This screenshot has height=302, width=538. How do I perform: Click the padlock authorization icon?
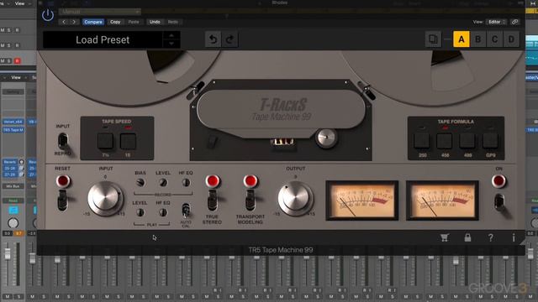coord(467,237)
